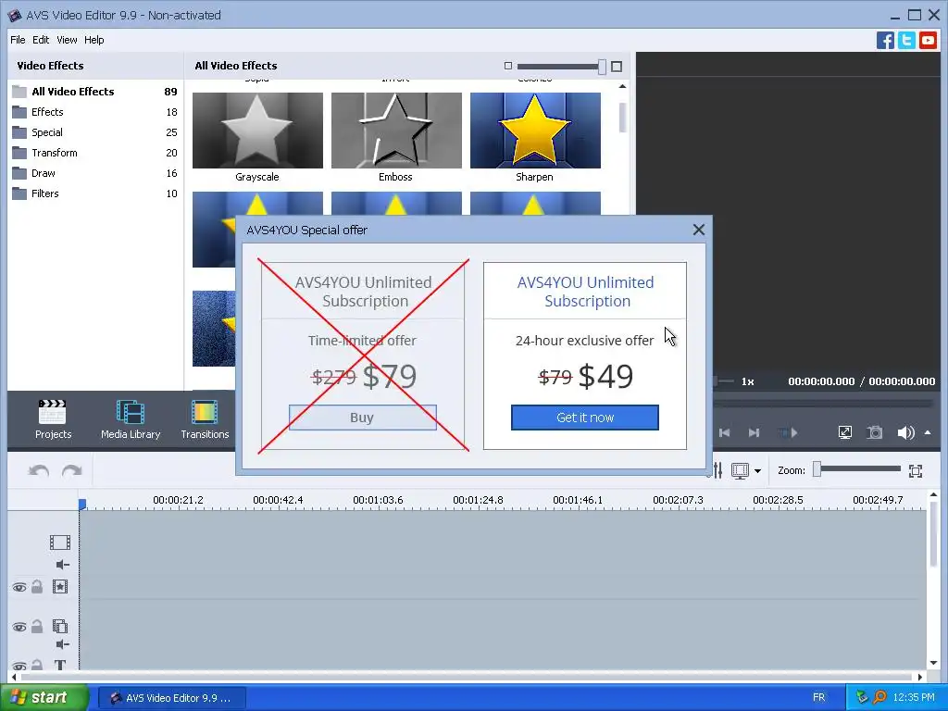Click timeline vertical scroll down arrow
948x711 pixels.
click(933, 663)
